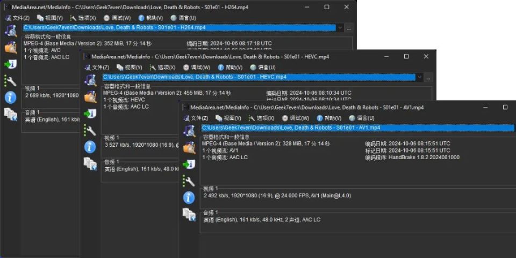Click browse '...' button in HEVC window

coord(428,78)
